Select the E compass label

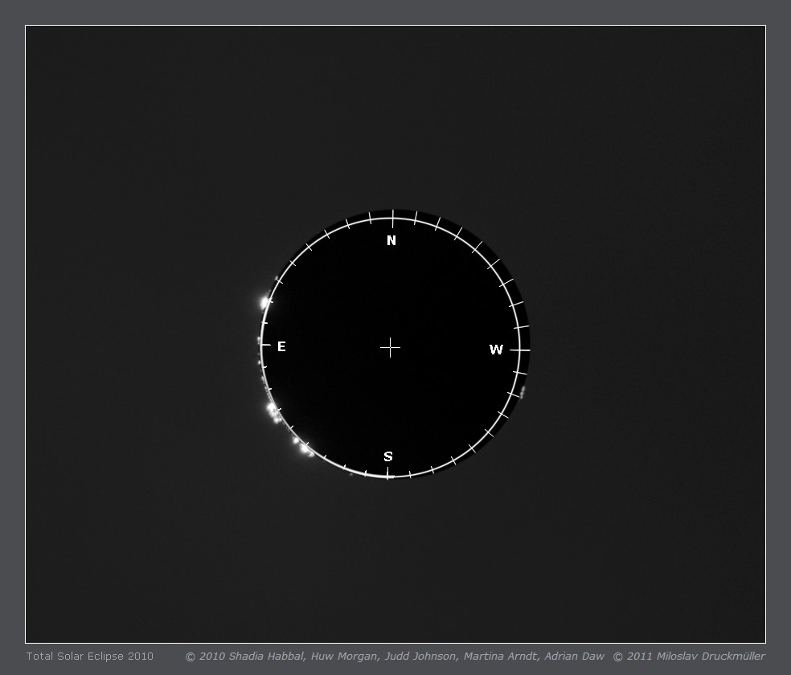pyautogui.click(x=281, y=347)
